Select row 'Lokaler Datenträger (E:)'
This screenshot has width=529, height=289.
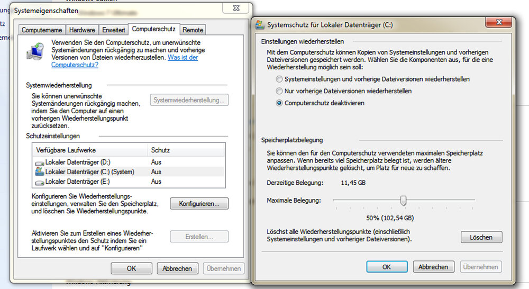tap(129, 182)
